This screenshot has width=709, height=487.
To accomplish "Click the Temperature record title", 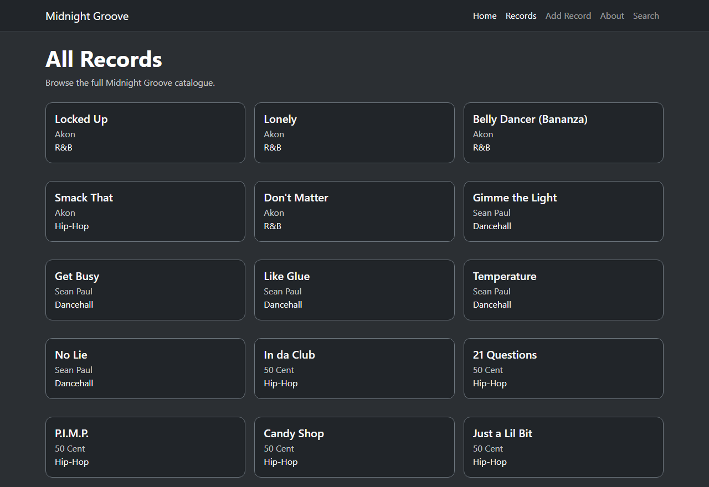I will click(505, 277).
